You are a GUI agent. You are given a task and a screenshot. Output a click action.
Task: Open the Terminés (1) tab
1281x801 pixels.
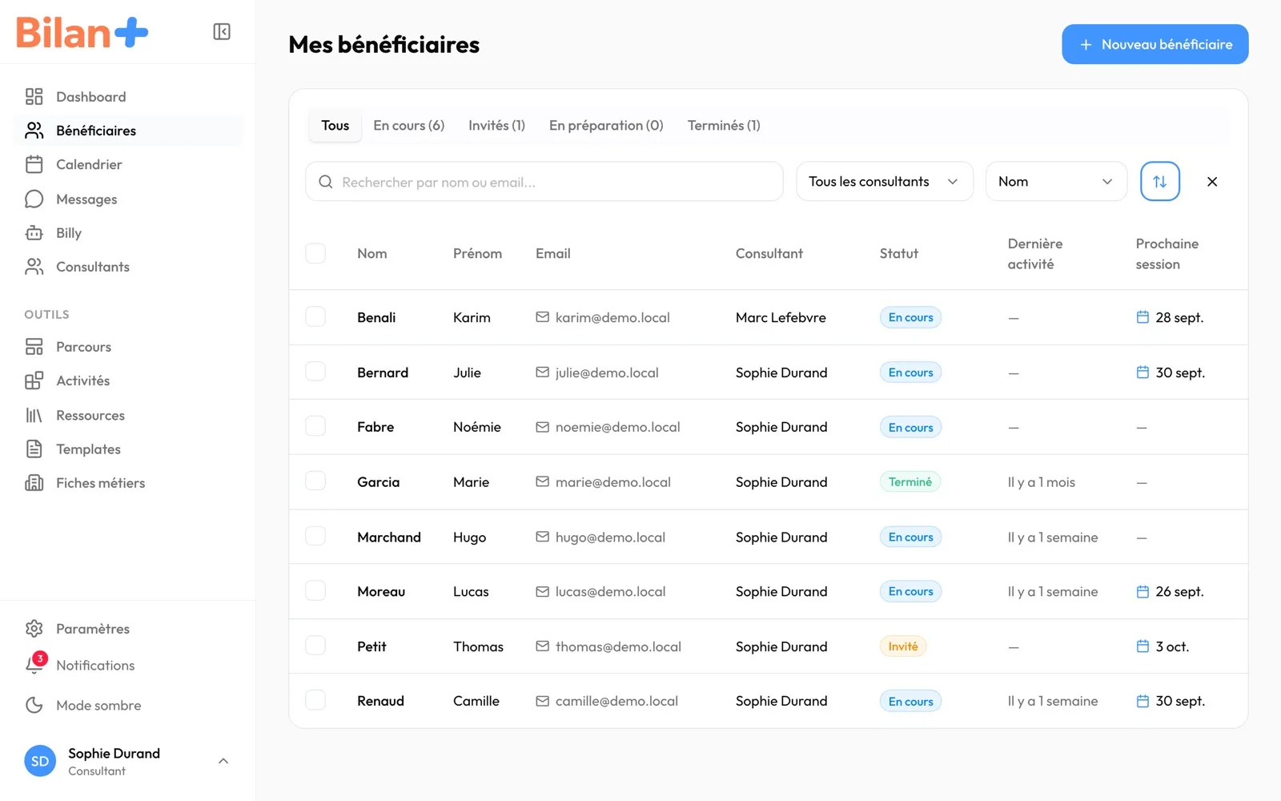[x=724, y=125]
